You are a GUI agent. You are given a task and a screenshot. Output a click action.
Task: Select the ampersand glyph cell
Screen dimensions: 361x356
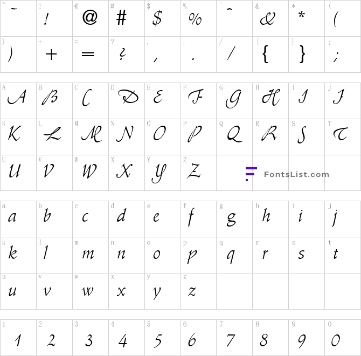click(270, 18)
